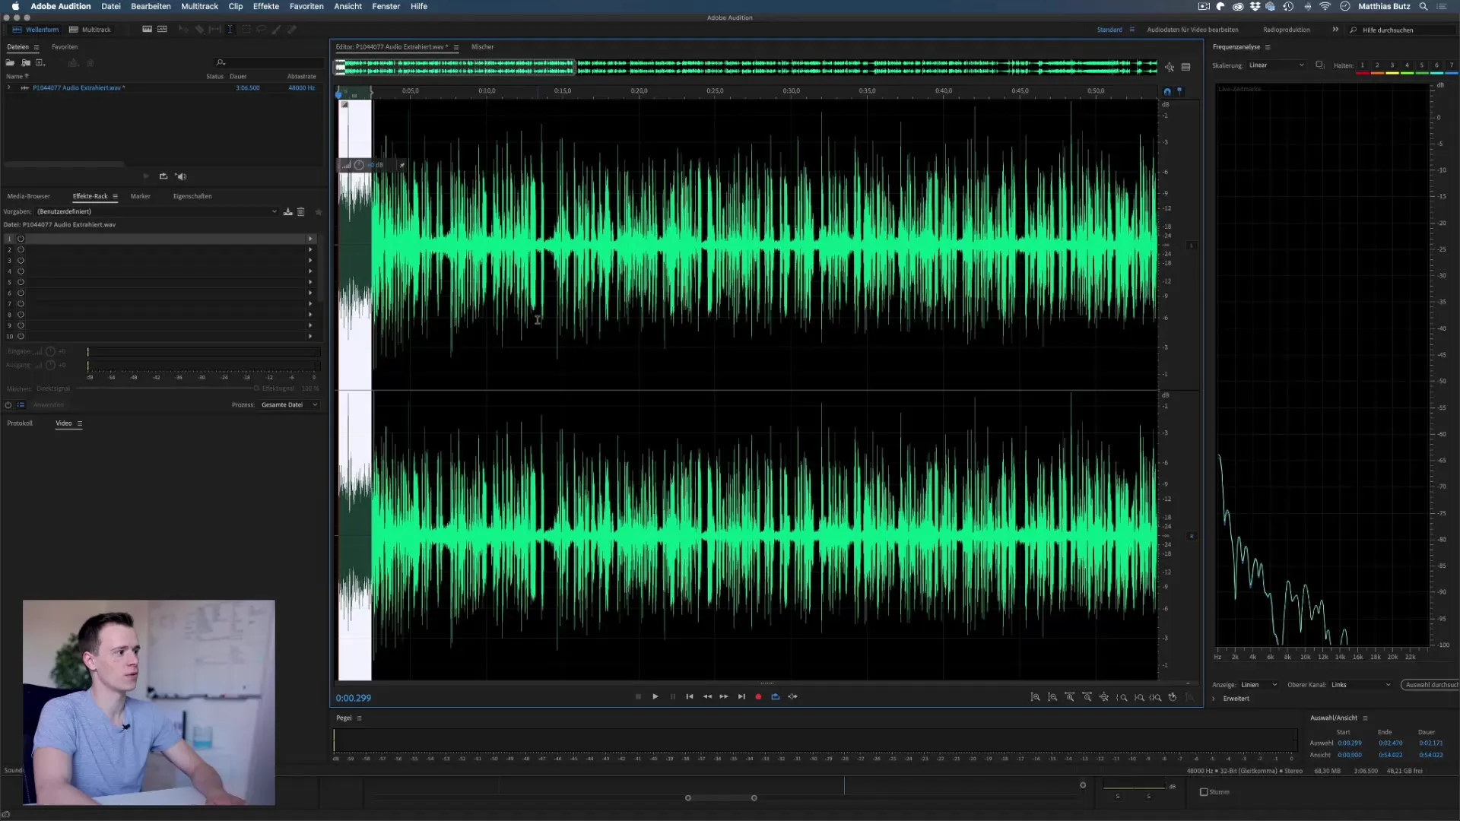Create new file icon in Dateien panel
1460x821 pixels.
pos(40,62)
